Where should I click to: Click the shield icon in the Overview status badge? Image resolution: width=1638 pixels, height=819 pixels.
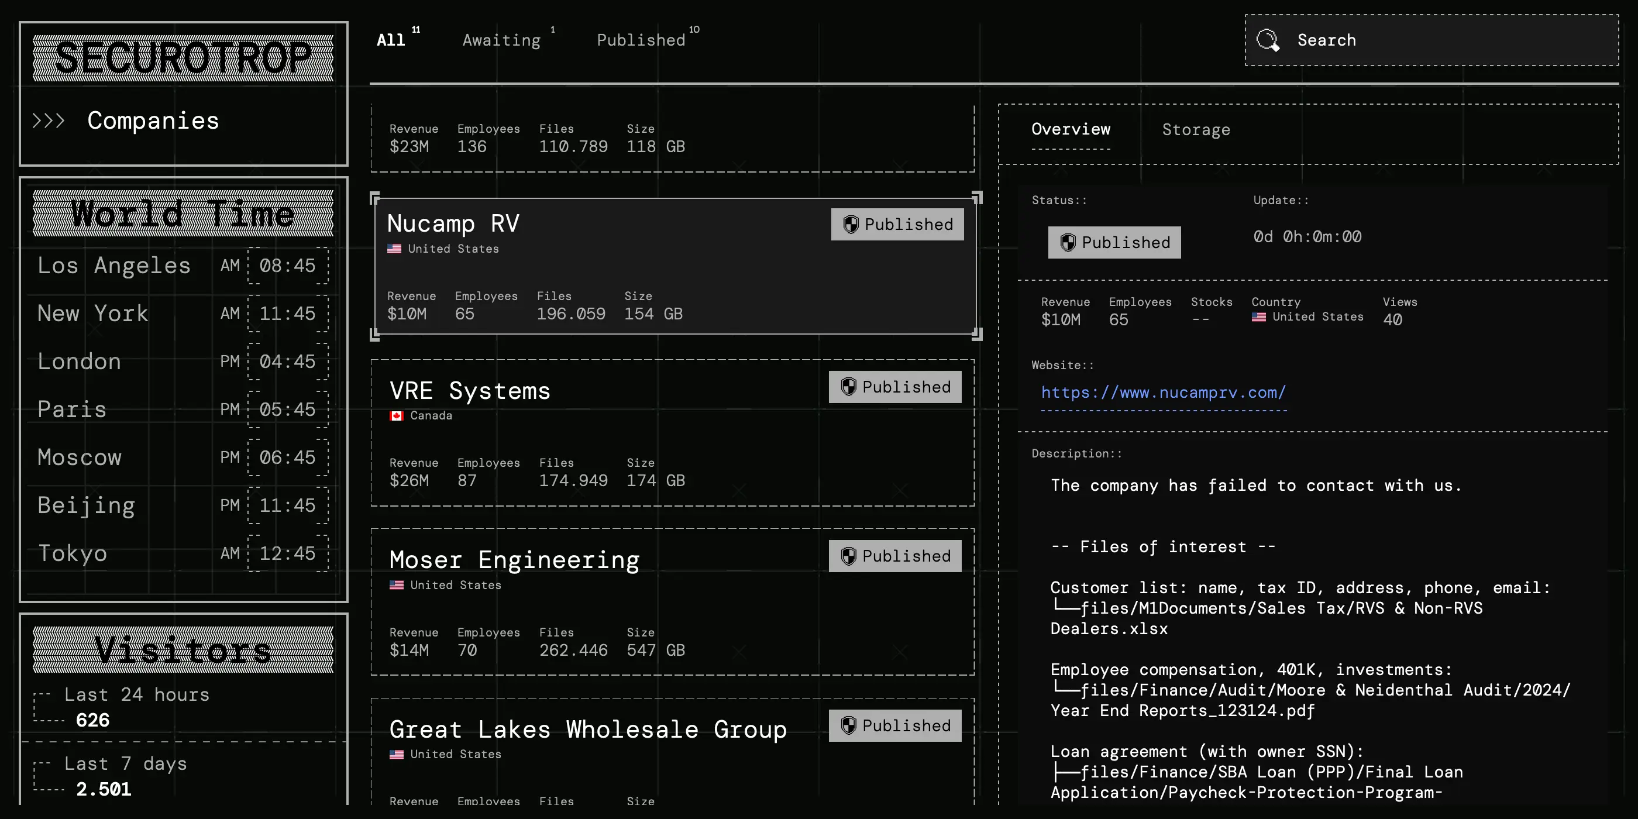pyautogui.click(x=1068, y=242)
